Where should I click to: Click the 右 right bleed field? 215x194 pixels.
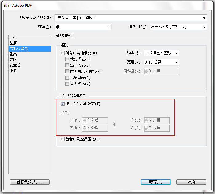tap(157, 128)
